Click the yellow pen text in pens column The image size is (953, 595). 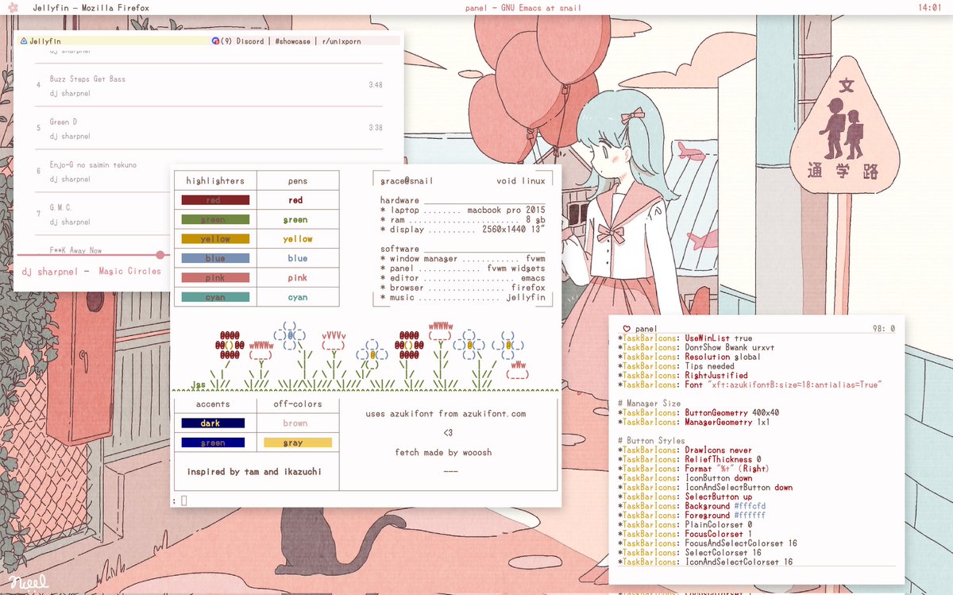[x=298, y=239]
